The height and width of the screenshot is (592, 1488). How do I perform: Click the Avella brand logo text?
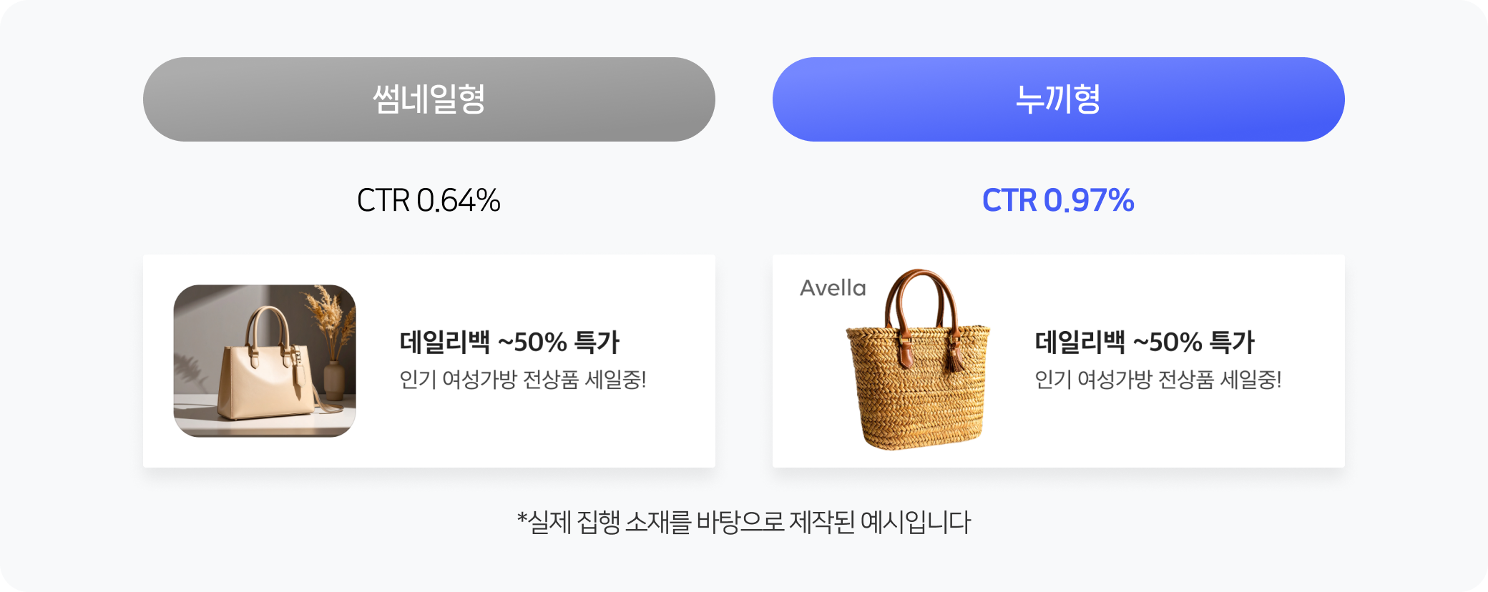pyautogui.click(x=833, y=288)
